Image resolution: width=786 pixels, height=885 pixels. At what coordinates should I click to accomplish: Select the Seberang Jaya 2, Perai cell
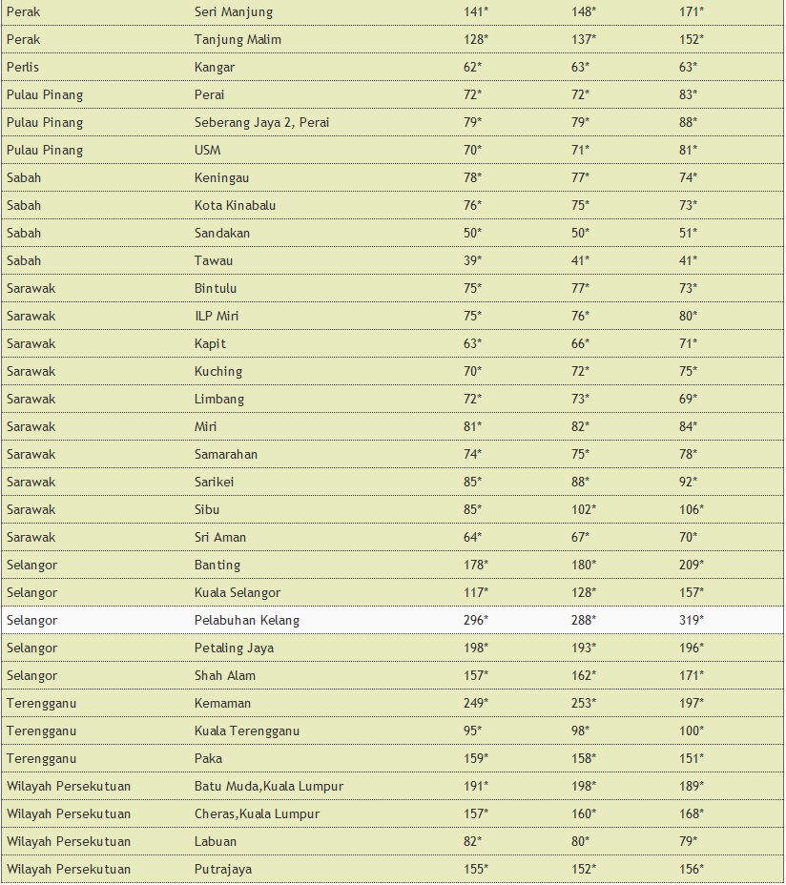coord(262,123)
